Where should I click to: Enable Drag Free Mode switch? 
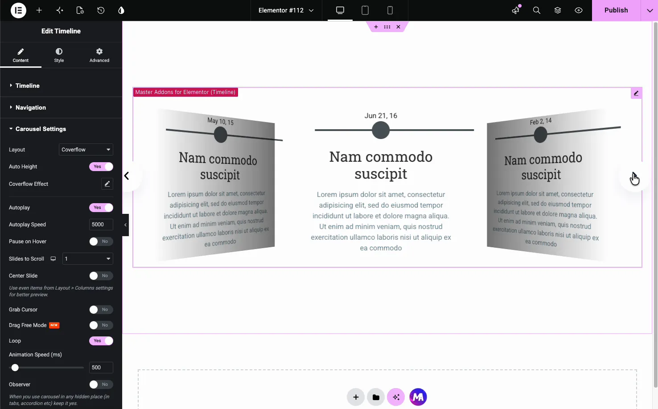pos(101,325)
